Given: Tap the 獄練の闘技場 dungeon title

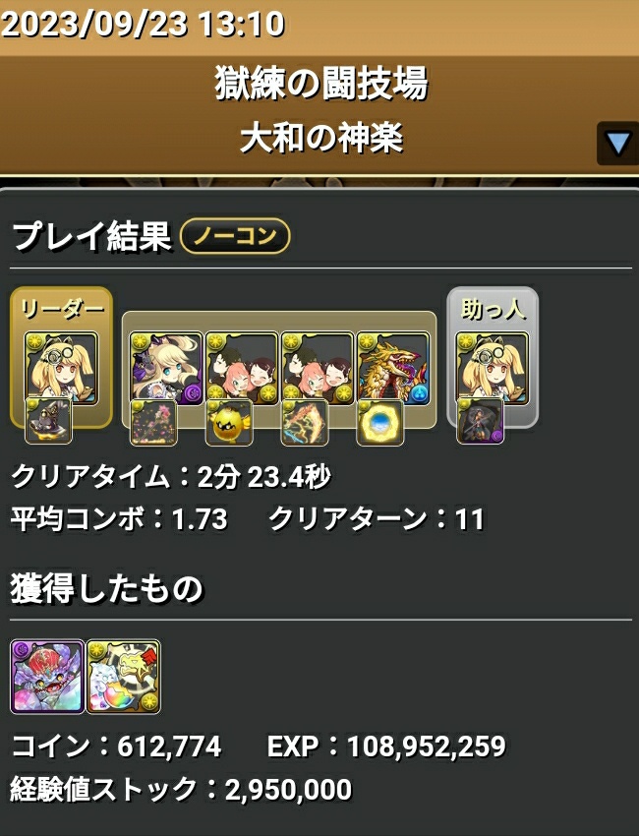Looking at the screenshot, I should (321, 84).
